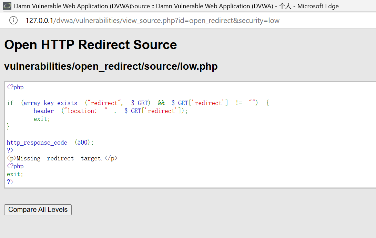Click the '(500);' value in code
The height and width of the screenshot is (238, 376).
click(x=84, y=143)
